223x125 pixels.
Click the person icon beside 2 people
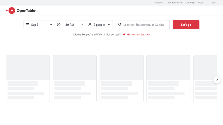(90, 25)
